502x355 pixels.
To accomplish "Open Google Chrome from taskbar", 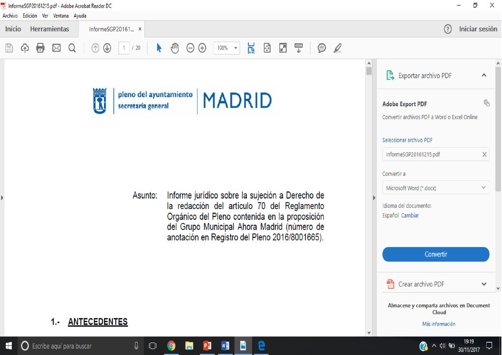I will 171,346.
